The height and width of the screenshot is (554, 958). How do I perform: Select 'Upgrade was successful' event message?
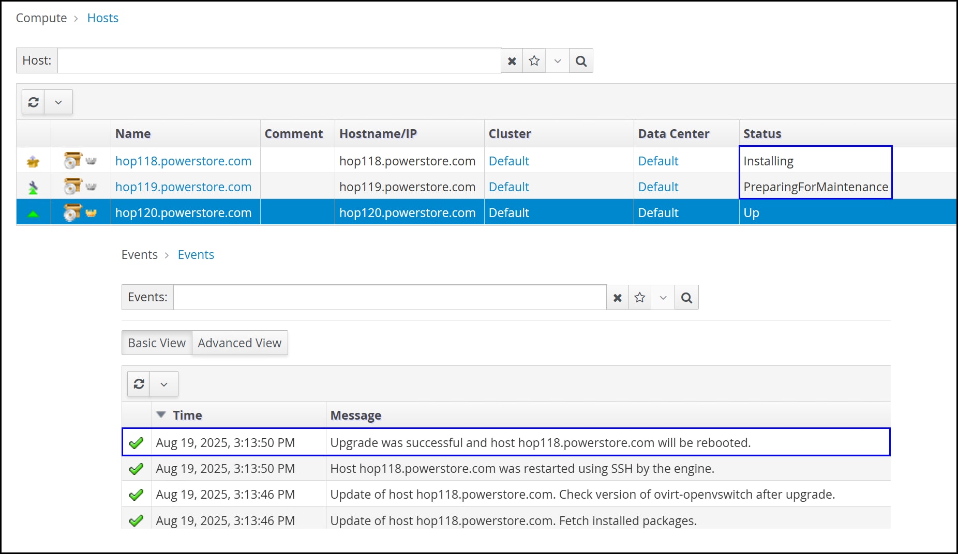[x=541, y=443]
